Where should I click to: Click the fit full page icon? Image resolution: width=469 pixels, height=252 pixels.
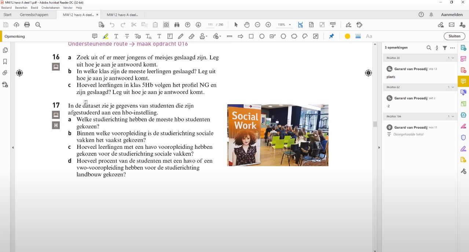pyautogui.click(x=311, y=25)
